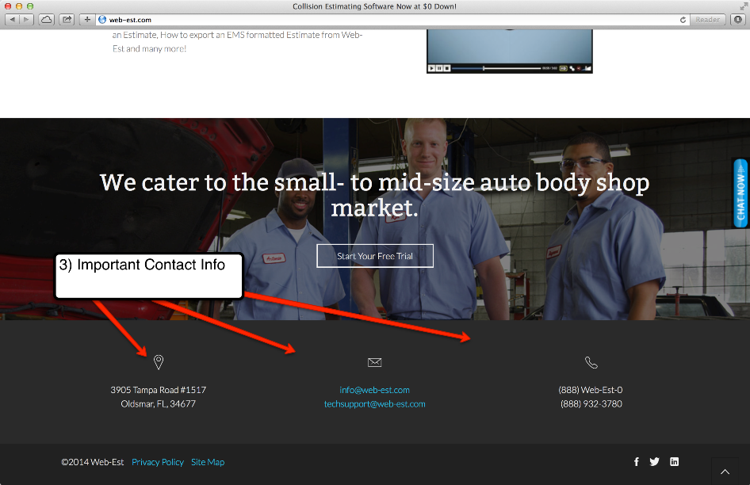
Task: Email info@web-est.com
Action: click(374, 390)
